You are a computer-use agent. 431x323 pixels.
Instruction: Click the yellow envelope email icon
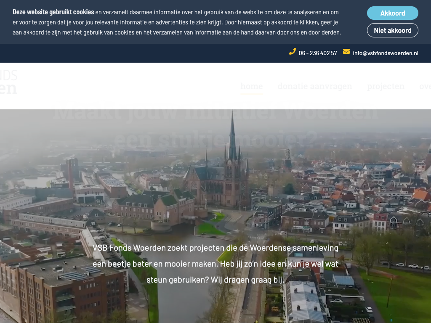[346, 52]
